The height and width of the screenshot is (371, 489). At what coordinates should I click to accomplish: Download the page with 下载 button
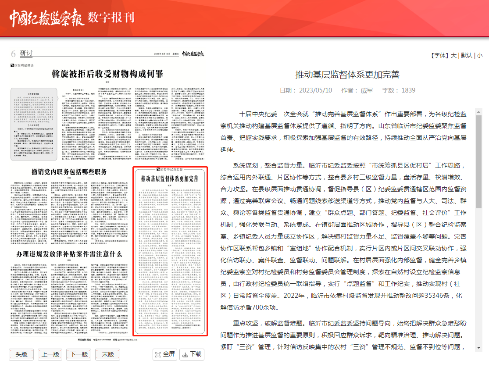pos(192,354)
